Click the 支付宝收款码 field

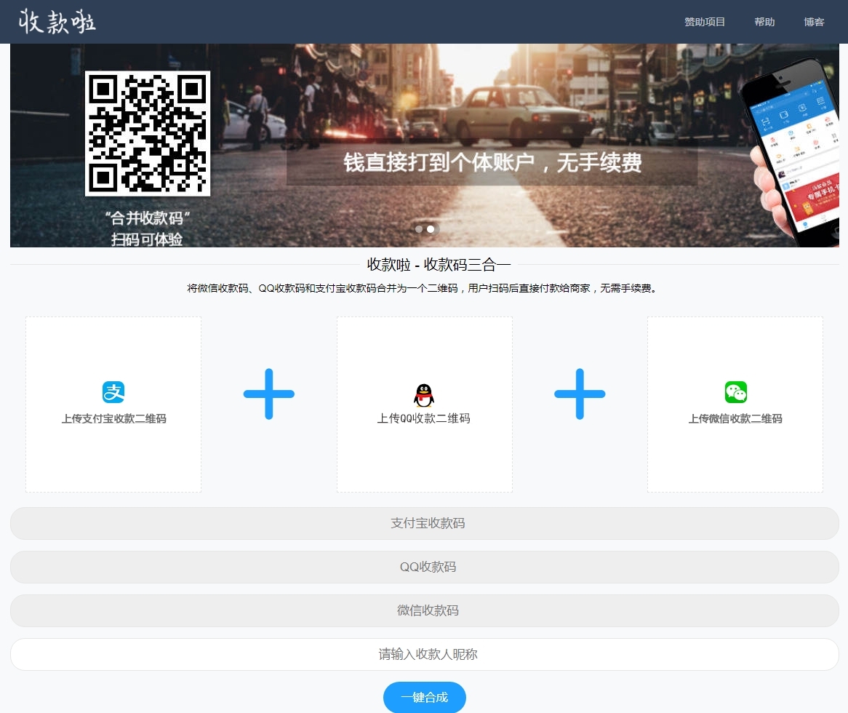click(x=424, y=523)
